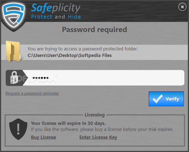189x152 pixels.
Task: Focus the password input field
Action: coord(115,78)
